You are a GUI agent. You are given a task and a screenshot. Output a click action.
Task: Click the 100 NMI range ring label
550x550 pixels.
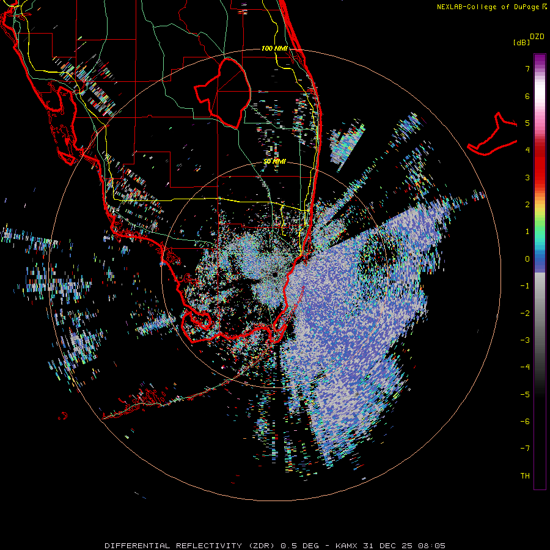pyautogui.click(x=274, y=48)
